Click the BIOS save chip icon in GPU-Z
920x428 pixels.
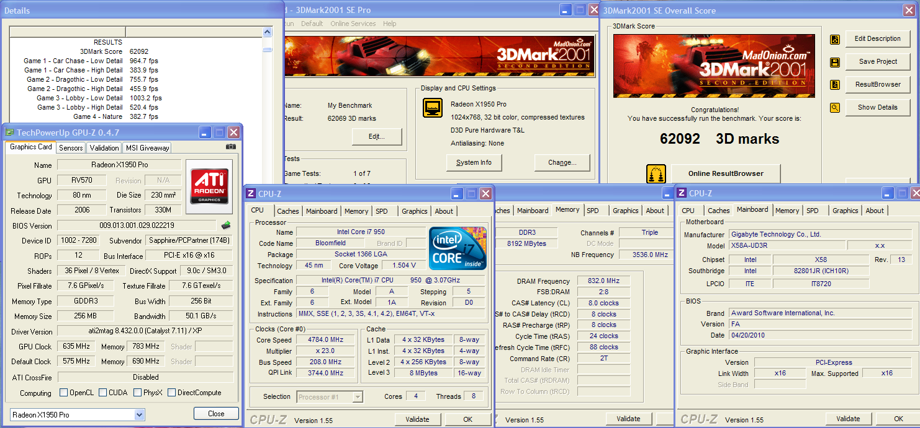click(x=226, y=225)
